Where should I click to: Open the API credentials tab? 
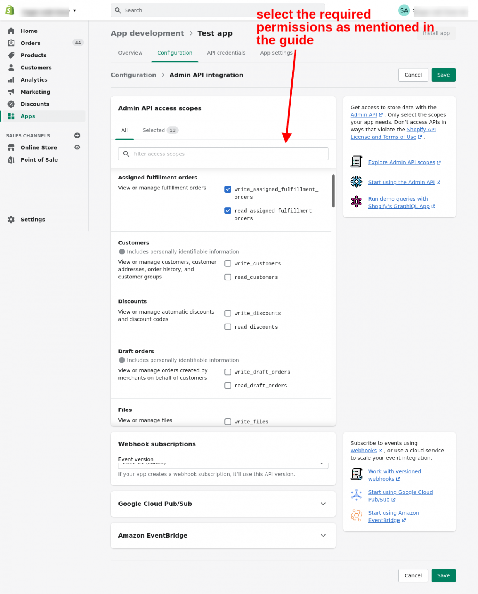[226, 53]
